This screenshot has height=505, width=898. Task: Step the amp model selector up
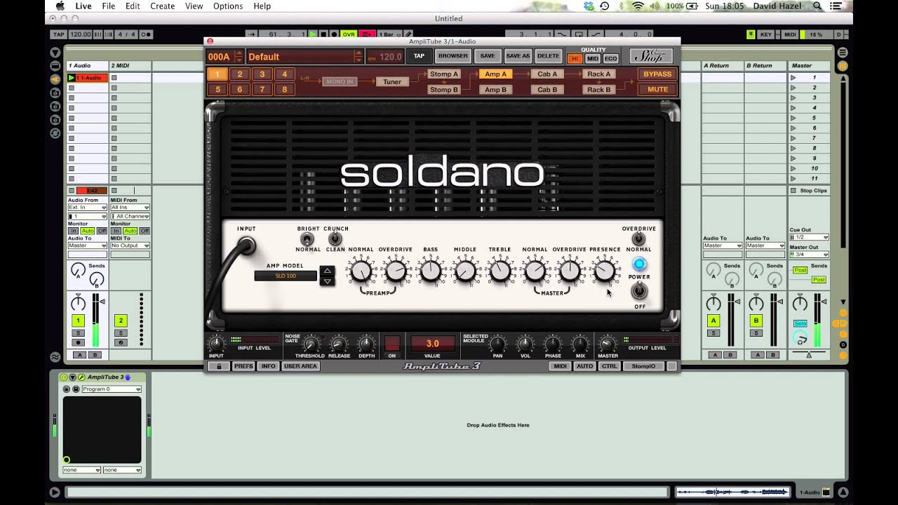click(327, 271)
